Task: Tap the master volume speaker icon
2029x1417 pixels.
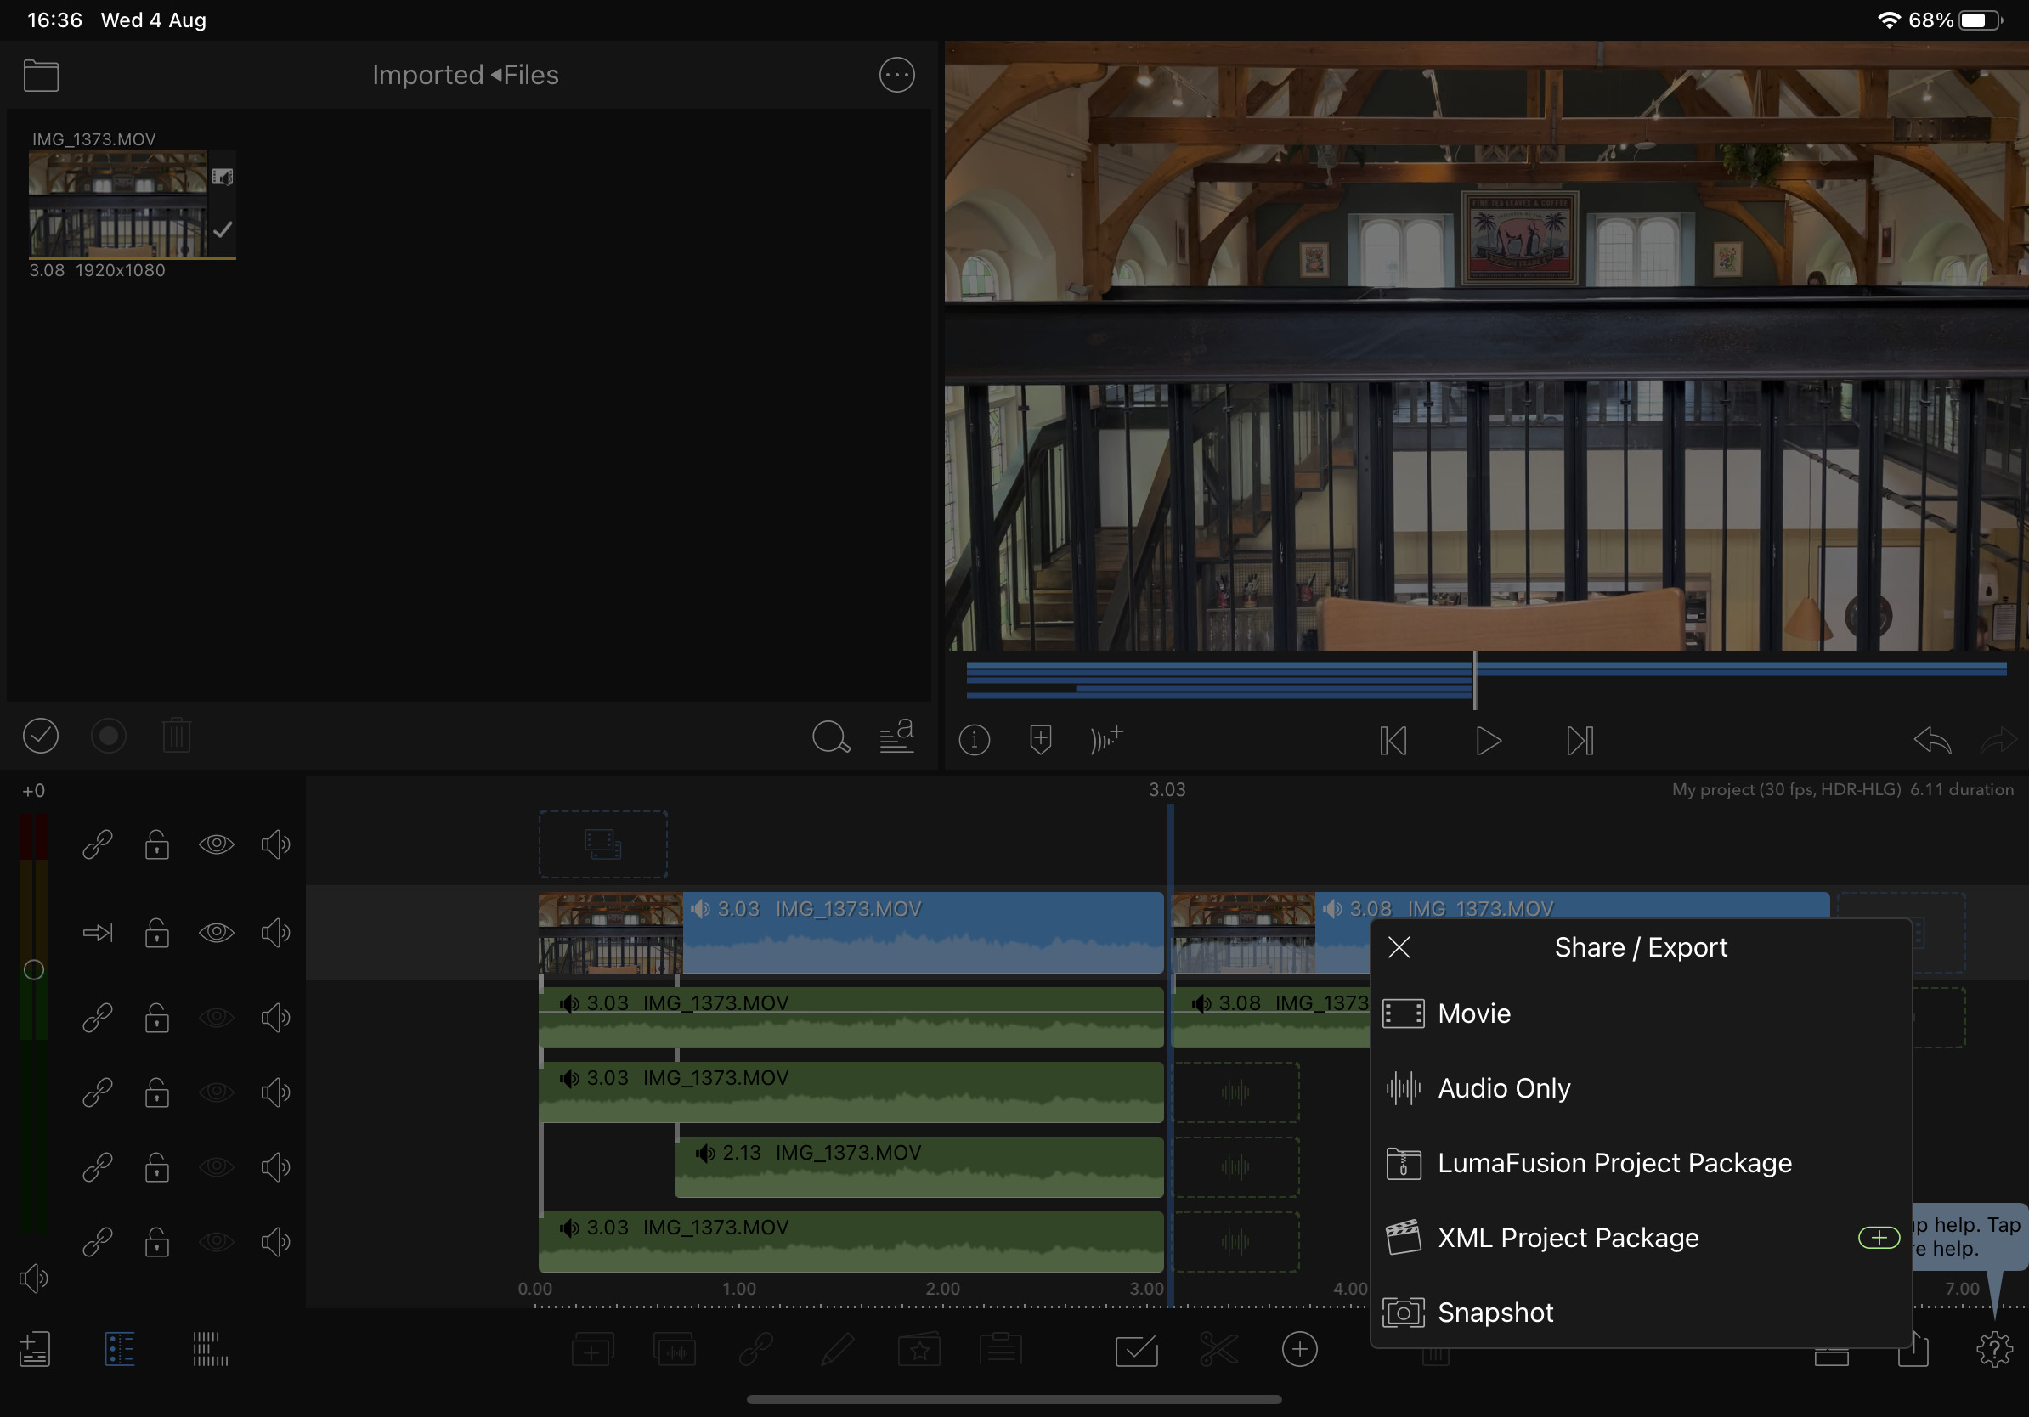Action: tap(32, 1279)
